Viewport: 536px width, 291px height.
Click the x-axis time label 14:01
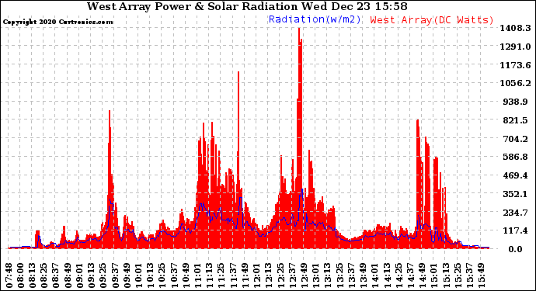(375, 275)
